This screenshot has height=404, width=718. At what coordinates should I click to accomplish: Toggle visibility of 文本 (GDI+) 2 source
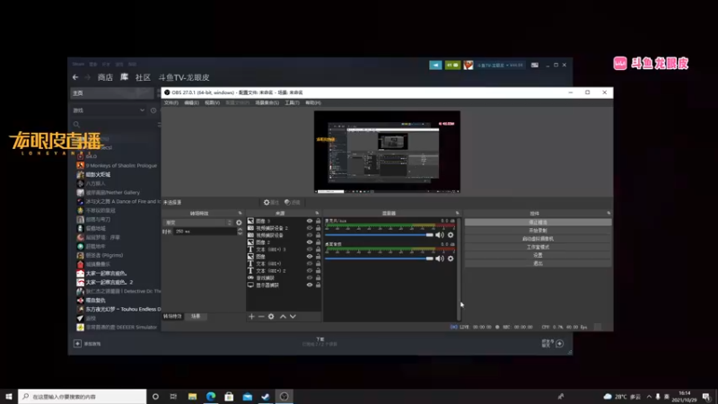pyautogui.click(x=310, y=271)
